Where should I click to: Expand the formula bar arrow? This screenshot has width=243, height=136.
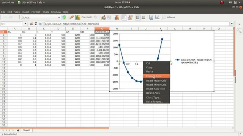(x=232, y=24)
